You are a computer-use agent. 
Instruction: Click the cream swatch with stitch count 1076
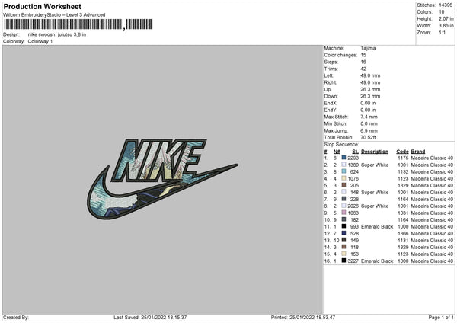(344, 178)
